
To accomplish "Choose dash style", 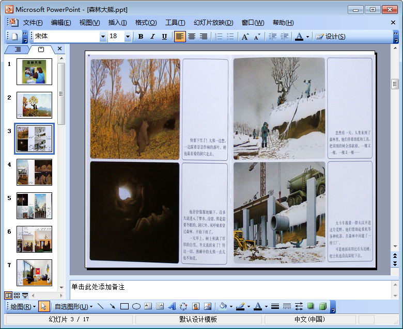I will coord(287,306).
